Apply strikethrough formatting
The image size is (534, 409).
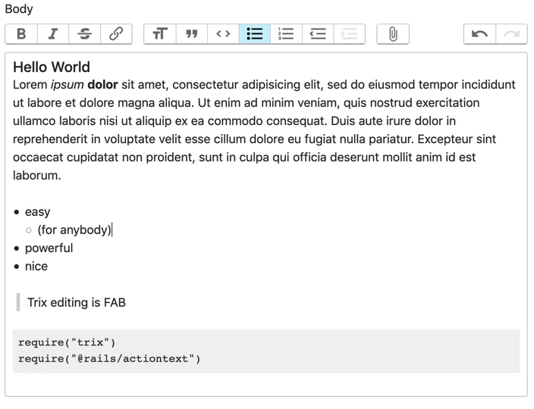[x=84, y=34]
